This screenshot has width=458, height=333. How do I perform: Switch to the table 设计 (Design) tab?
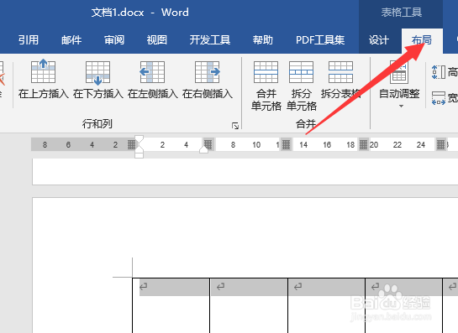pyautogui.click(x=378, y=40)
